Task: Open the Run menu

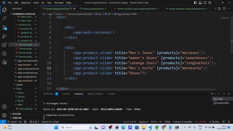Action: click(50, 3)
